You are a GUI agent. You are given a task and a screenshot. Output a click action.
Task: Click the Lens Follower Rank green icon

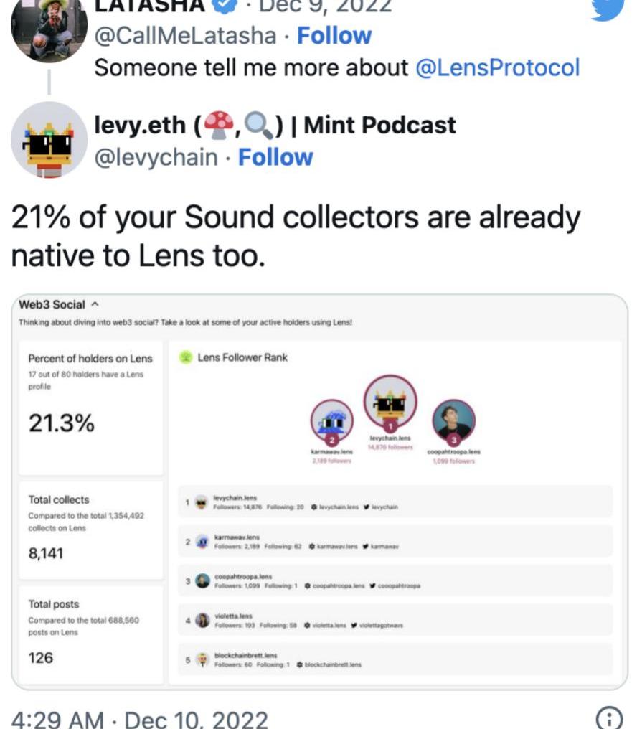(x=185, y=357)
